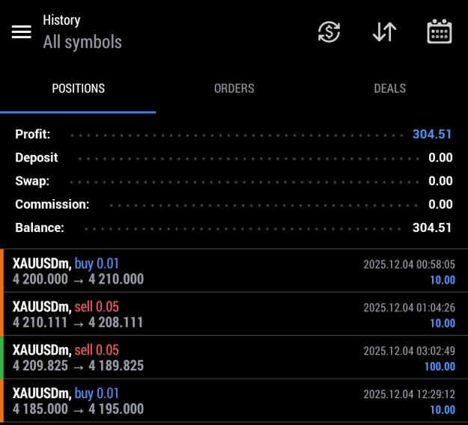Open the buy 0.01 position at 4 200.000

[x=234, y=271]
